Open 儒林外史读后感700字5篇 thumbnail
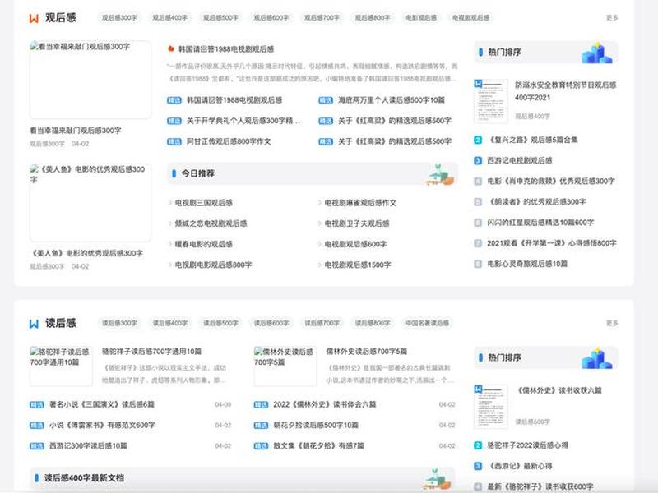 (285, 366)
